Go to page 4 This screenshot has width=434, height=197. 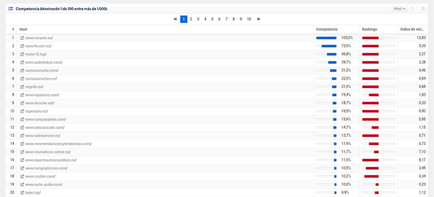205,19
